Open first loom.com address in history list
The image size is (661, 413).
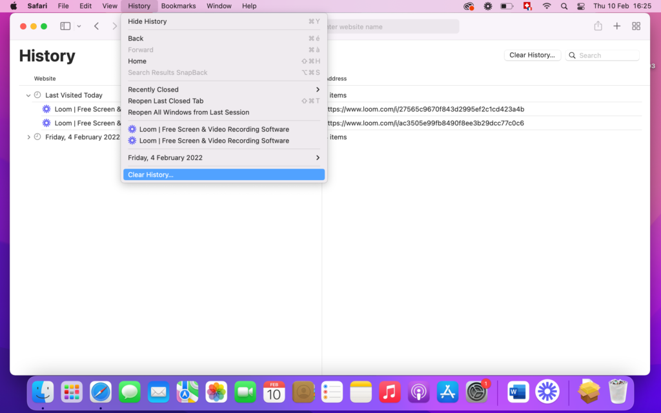point(425,109)
